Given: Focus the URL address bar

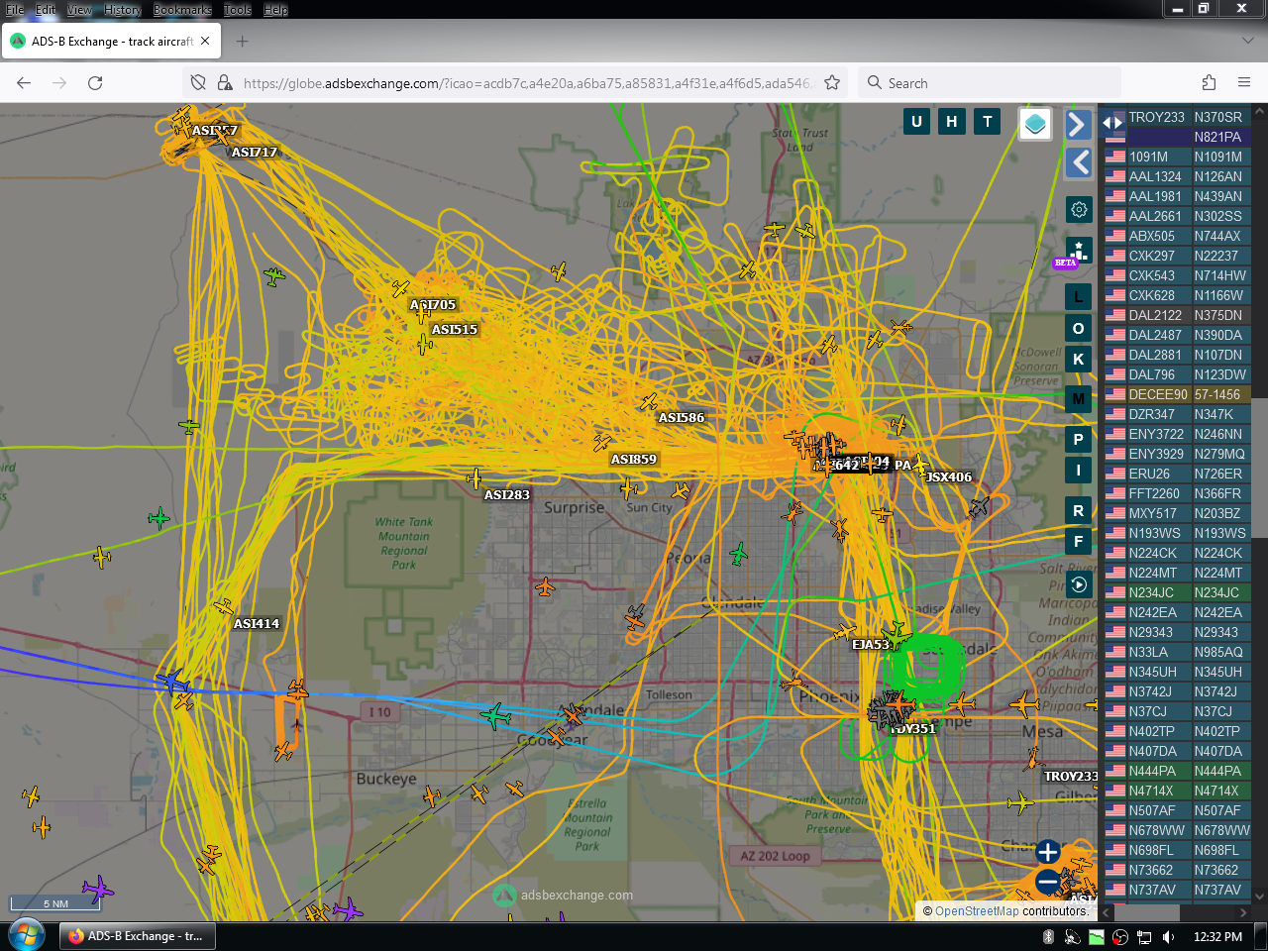Looking at the screenshot, I should [x=527, y=83].
